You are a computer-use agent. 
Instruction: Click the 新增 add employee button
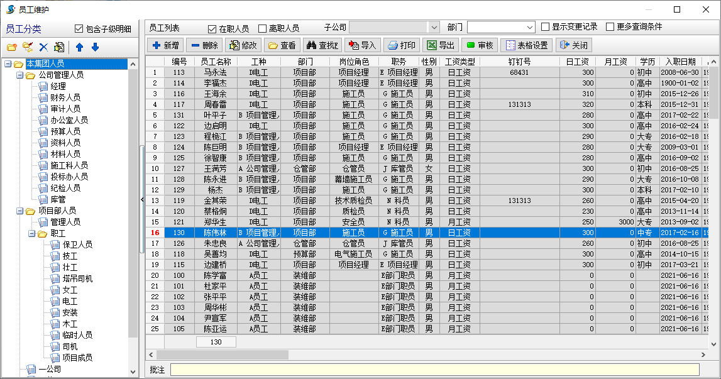[x=166, y=45]
